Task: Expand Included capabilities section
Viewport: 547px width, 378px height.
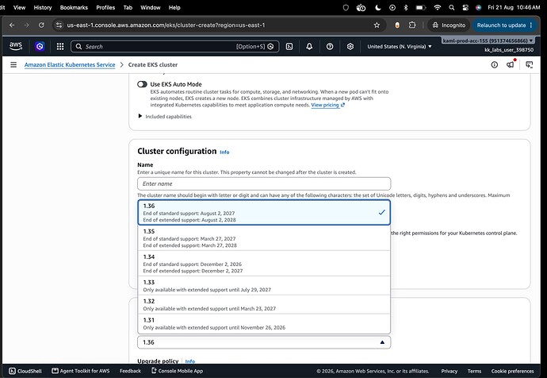Action: tap(165, 116)
